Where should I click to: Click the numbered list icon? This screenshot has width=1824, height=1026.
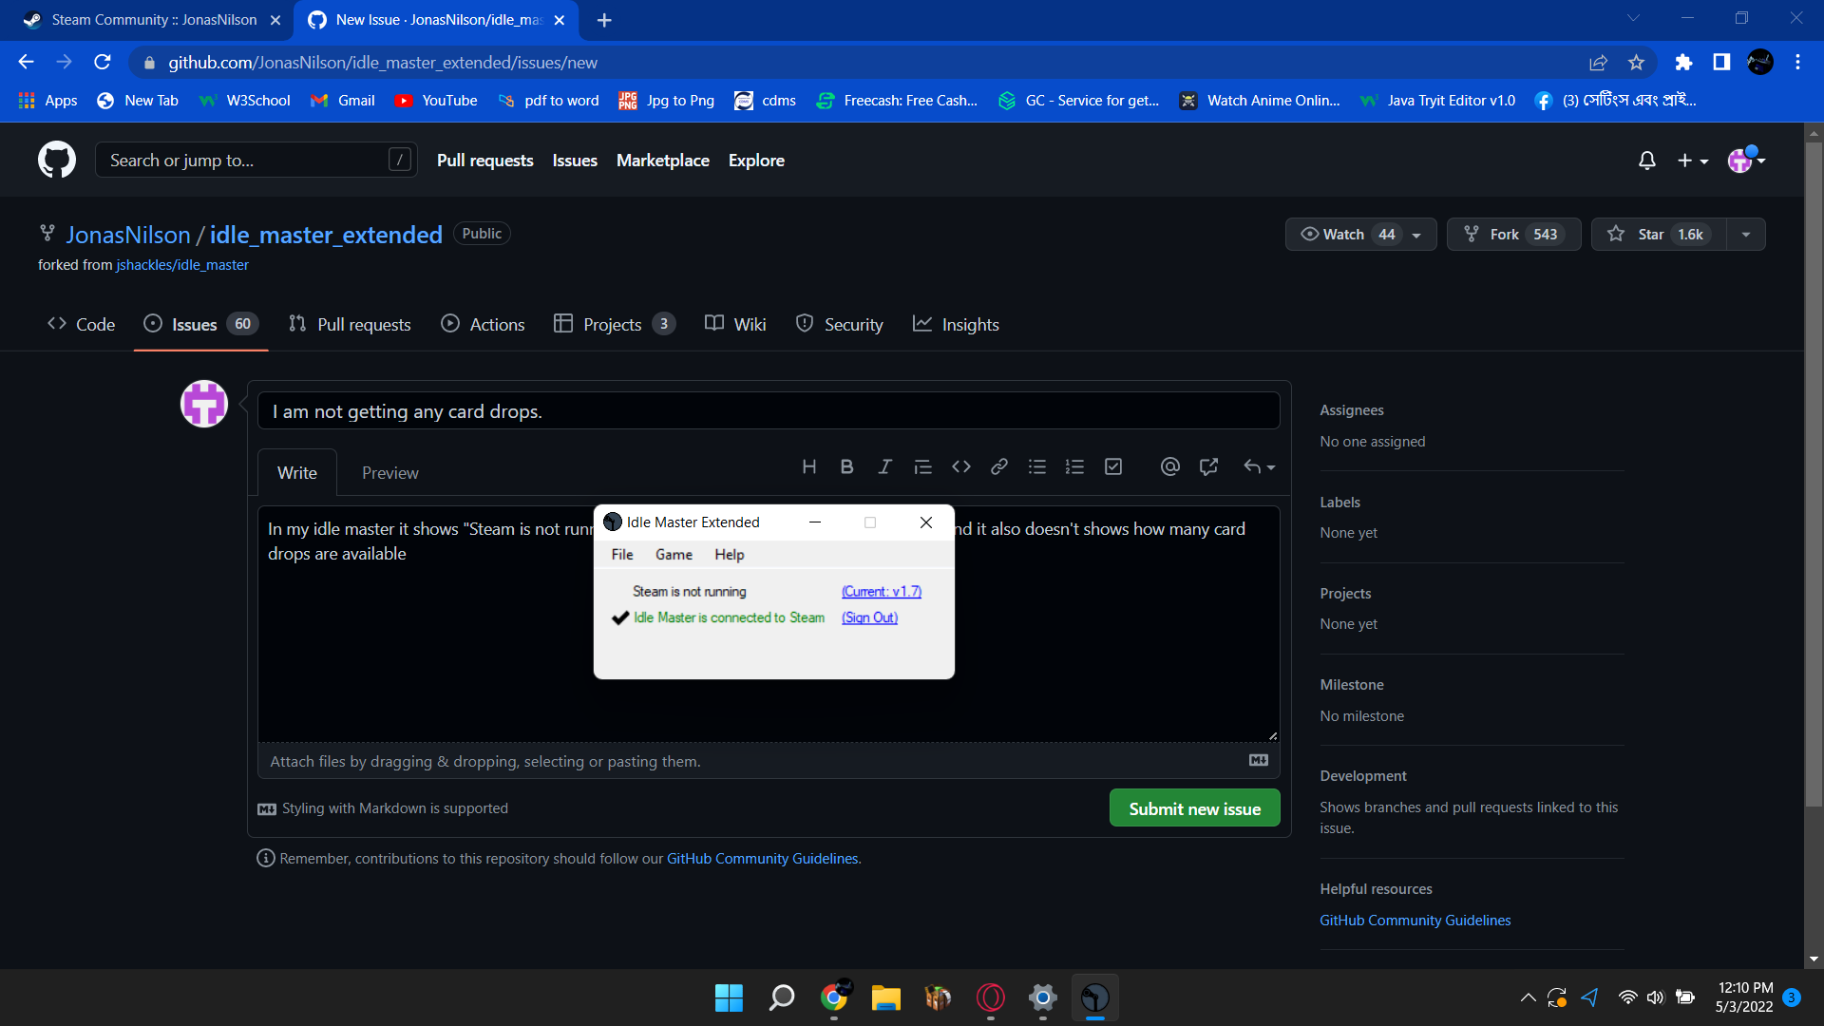coord(1074,466)
